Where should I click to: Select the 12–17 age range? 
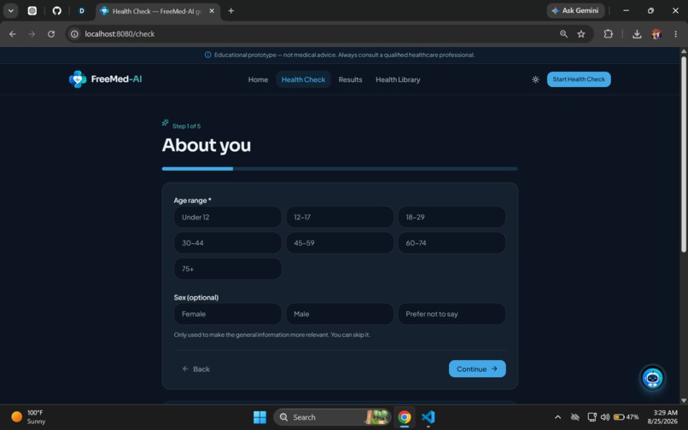[340, 218]
